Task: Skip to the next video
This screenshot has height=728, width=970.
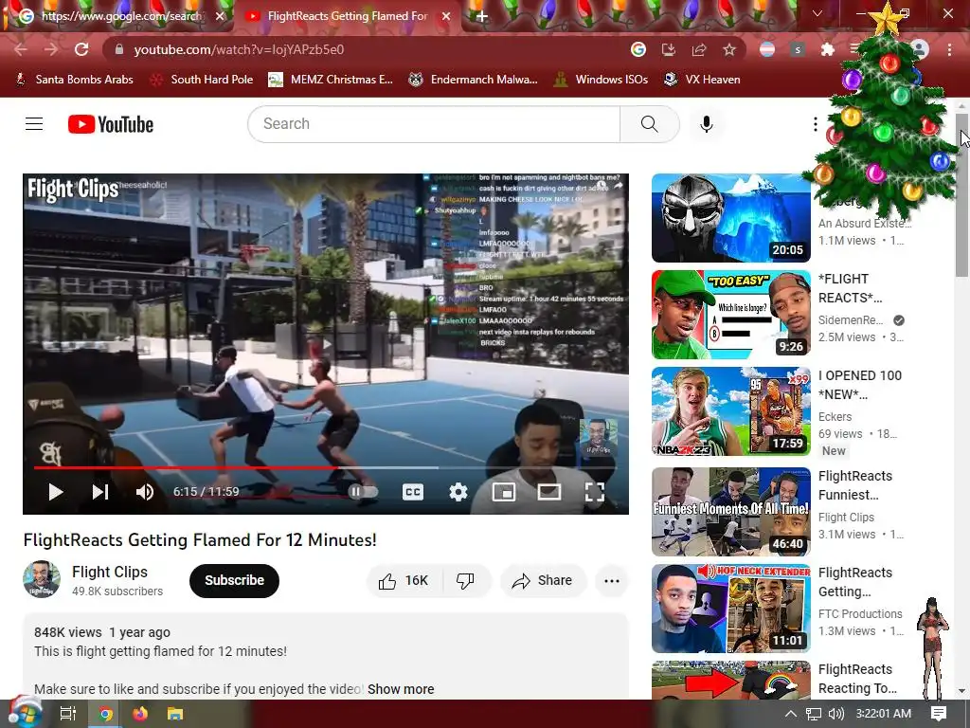Action: pyautogui.click(x=100, y=492)
